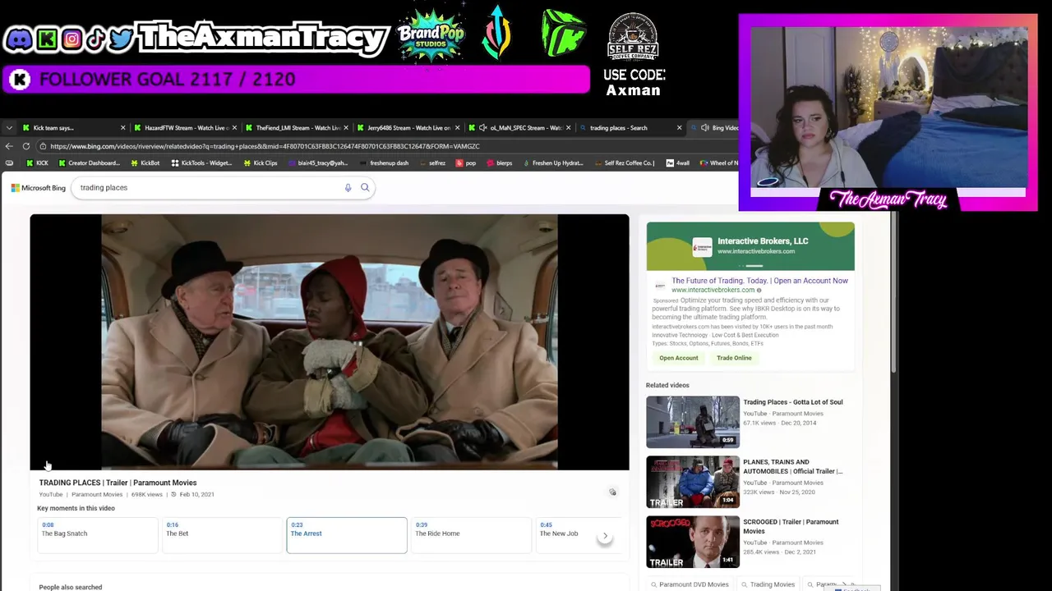The height and width of the screenshot is (591, 1052).
Task: Click the 'Trade Online' ad button
Action: point(734,358)
